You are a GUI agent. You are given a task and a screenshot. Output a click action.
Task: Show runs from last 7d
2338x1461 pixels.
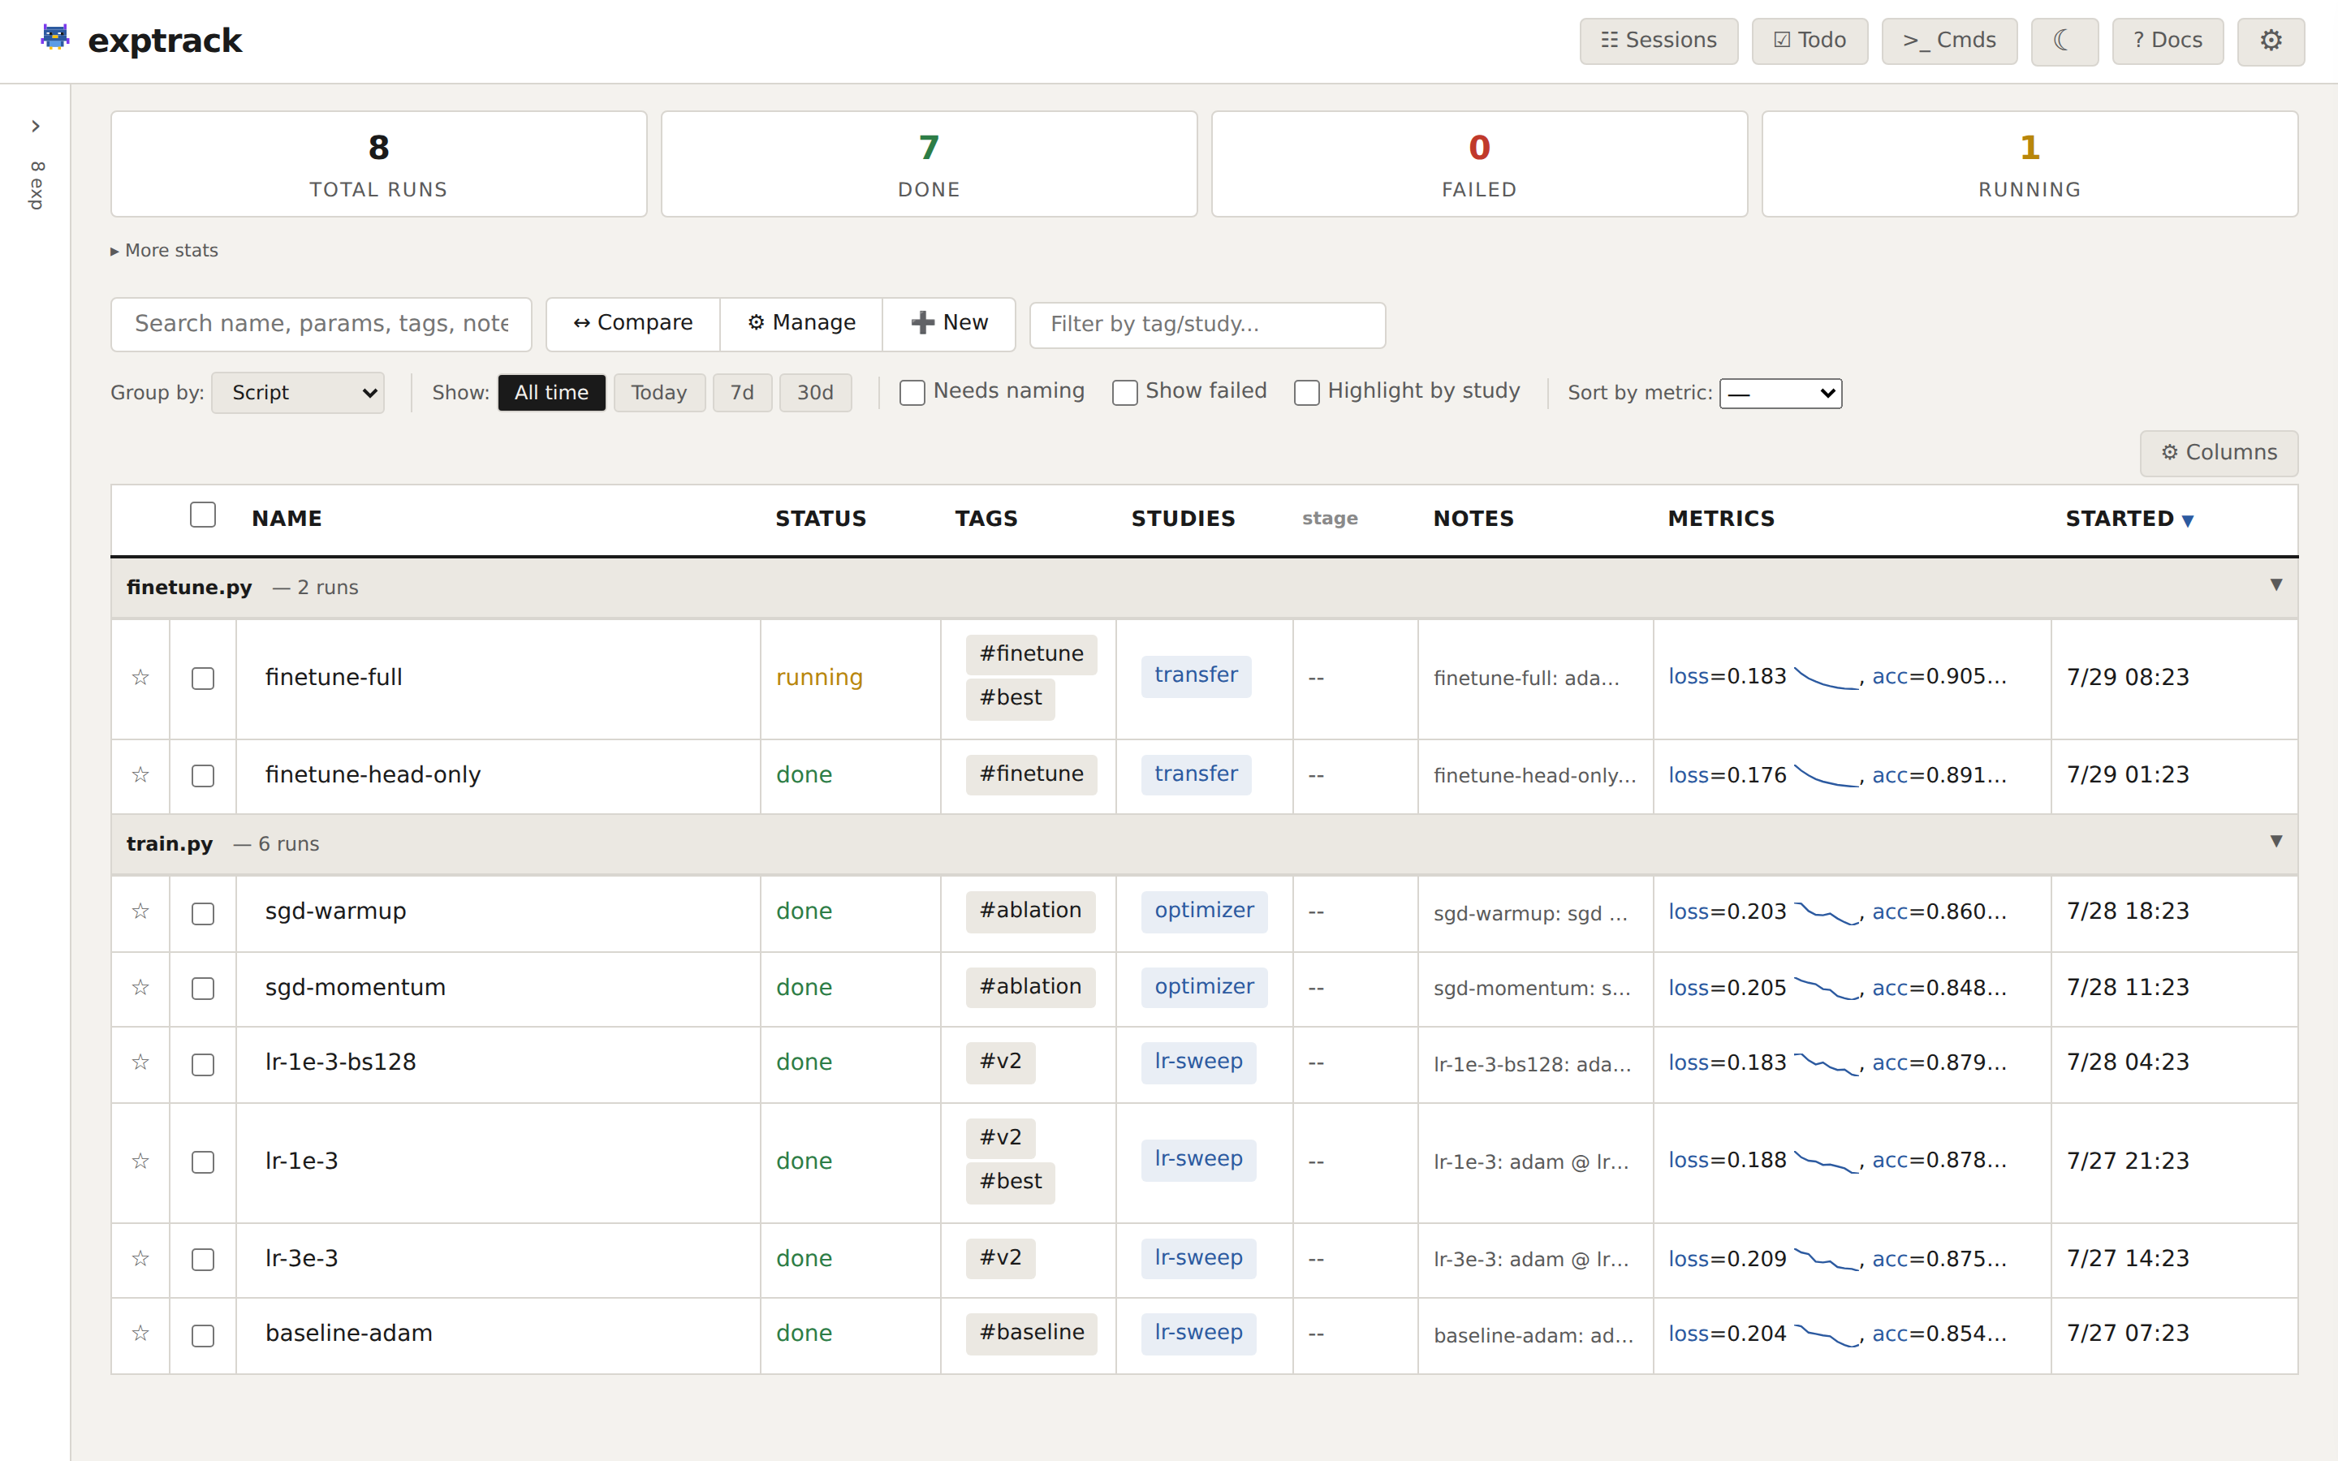(742, 392)
